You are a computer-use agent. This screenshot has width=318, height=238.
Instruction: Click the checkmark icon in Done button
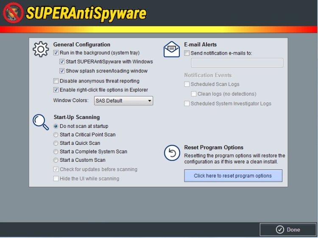point(280,230)
